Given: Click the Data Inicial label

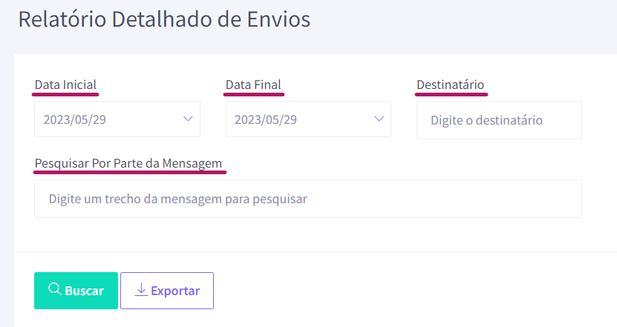Looking at the screenshot, I should 65,85.
